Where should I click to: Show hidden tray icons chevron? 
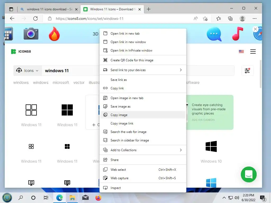click(x=224, y=198)
